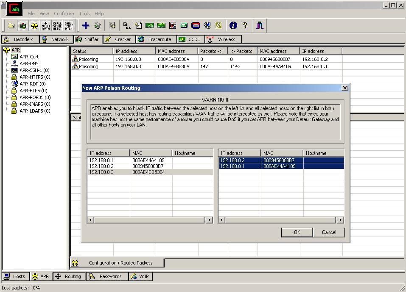Switch to the Sniffer tab
Viewport: 406px width, 292px height.
(x=88, y=39)
